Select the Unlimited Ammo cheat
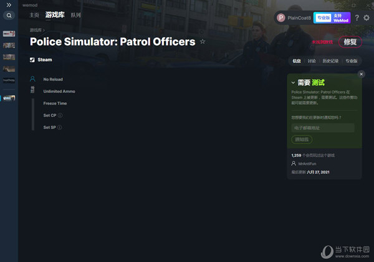 (59, 92)
